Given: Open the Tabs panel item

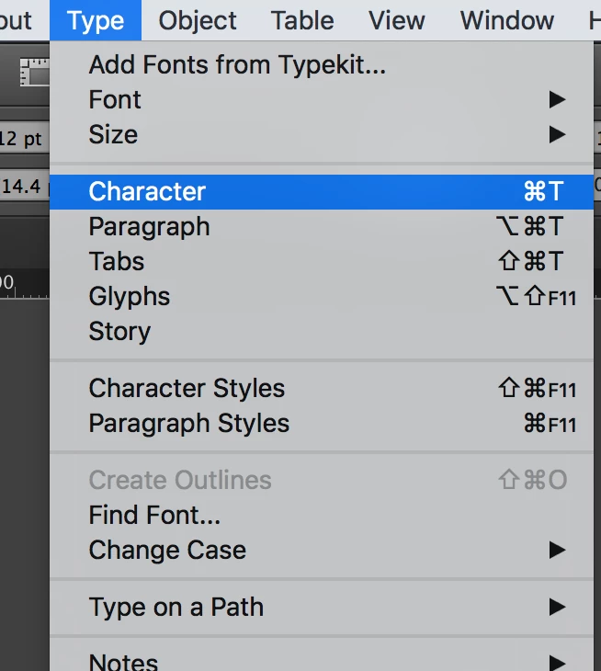Looking at the screenshot, I should [x=322, y=261].
